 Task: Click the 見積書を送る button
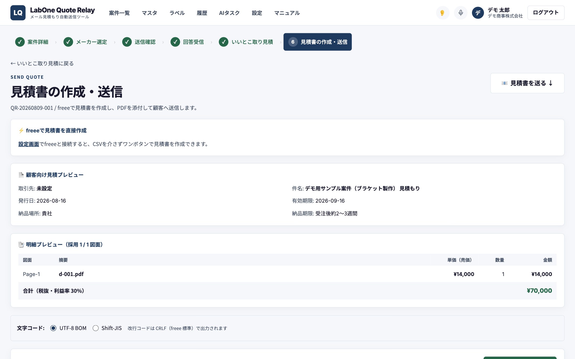coord(527,83)
